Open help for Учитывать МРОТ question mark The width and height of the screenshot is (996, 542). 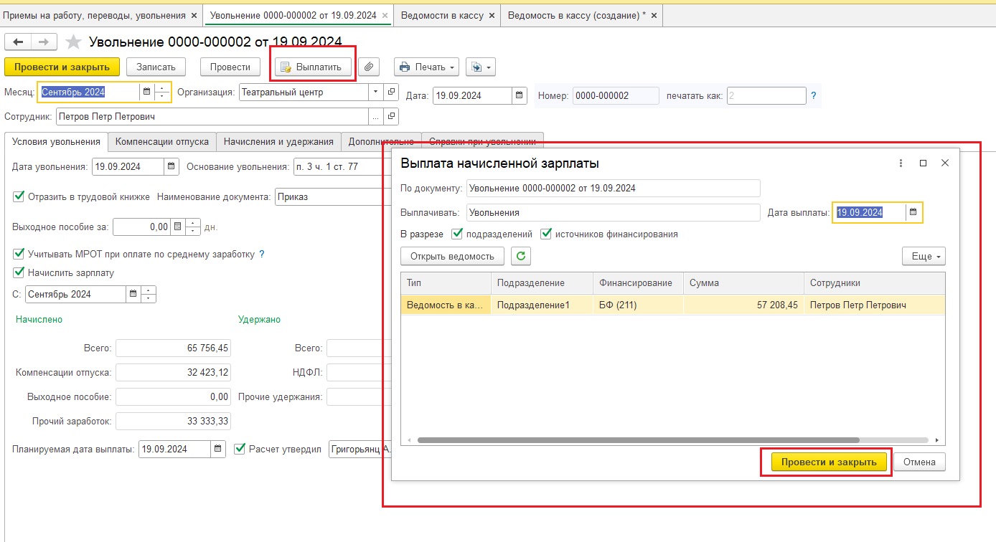point(262,254)
